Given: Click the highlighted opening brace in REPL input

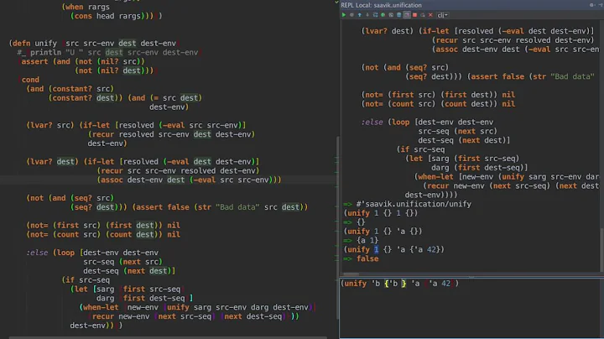Looking at the screenshot, I should (387, 284).
